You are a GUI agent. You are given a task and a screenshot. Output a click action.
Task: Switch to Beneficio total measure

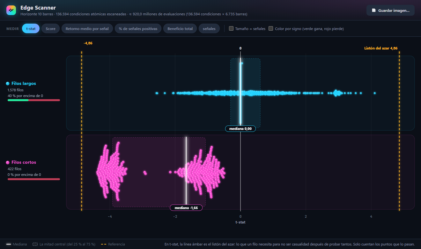(180, 28)
